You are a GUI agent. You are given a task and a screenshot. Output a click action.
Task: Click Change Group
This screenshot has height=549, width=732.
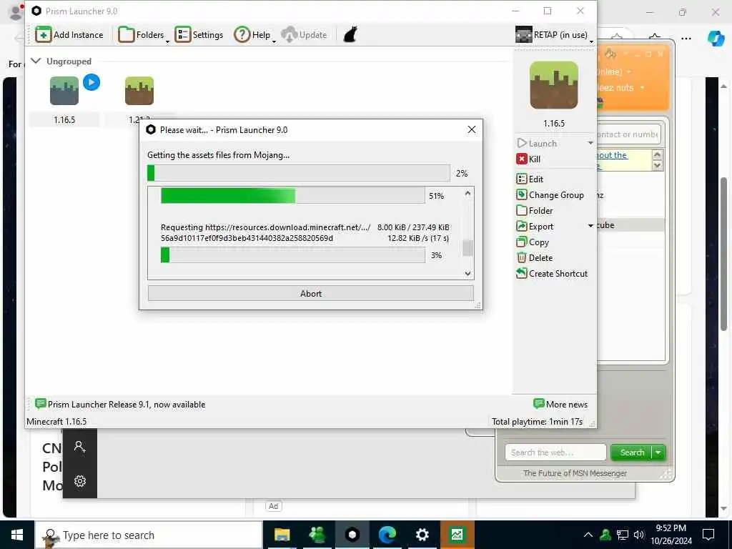pos(550,195)
